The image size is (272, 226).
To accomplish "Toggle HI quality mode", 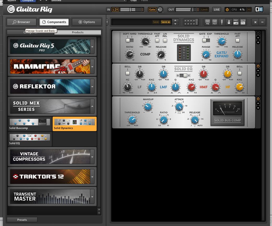I will coord(249,9).
